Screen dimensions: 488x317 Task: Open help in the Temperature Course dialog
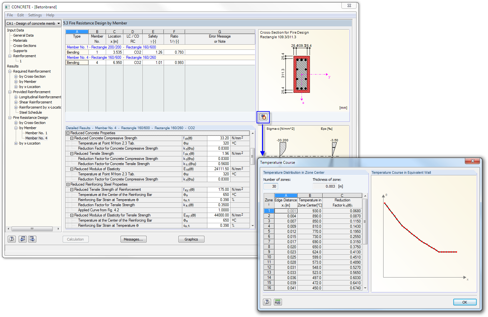pyautogui.click(x=267, y=302)
